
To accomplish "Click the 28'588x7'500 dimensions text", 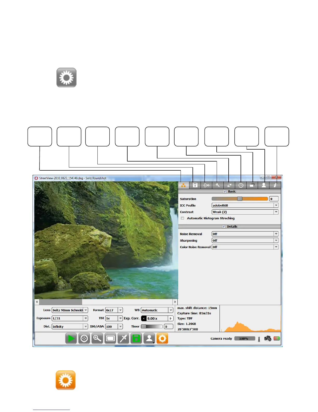I will (188, 329).
